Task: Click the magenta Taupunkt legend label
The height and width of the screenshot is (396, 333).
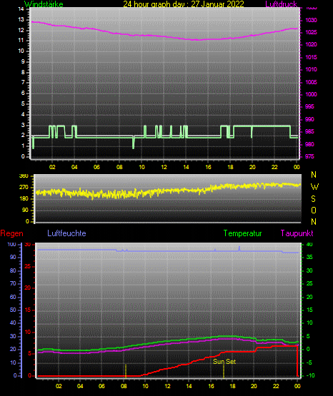Action: click(297, 233)
